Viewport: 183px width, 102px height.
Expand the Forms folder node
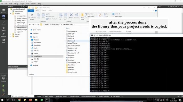pyautogui.click(x=11, y=36)
